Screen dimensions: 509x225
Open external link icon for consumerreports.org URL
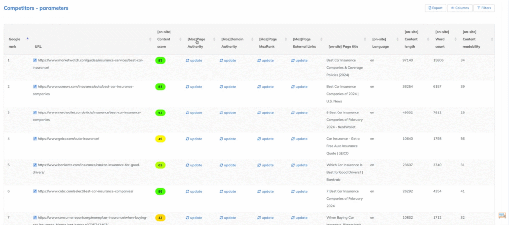tap(35, 217)
